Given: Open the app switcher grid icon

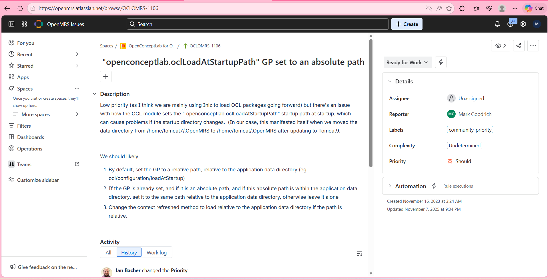Looking at the screenshot, I should click(24, 24).
